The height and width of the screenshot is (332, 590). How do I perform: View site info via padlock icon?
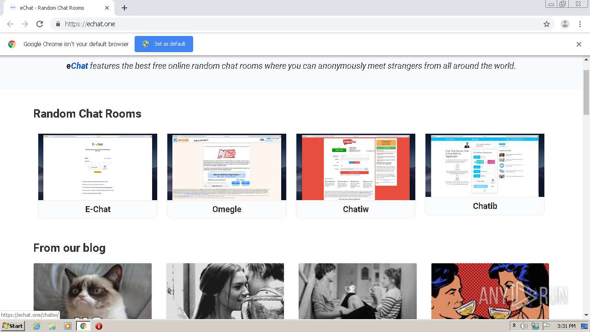[58, 24]
